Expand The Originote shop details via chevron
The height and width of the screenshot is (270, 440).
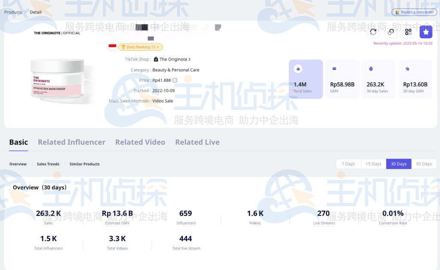[189, 59]
